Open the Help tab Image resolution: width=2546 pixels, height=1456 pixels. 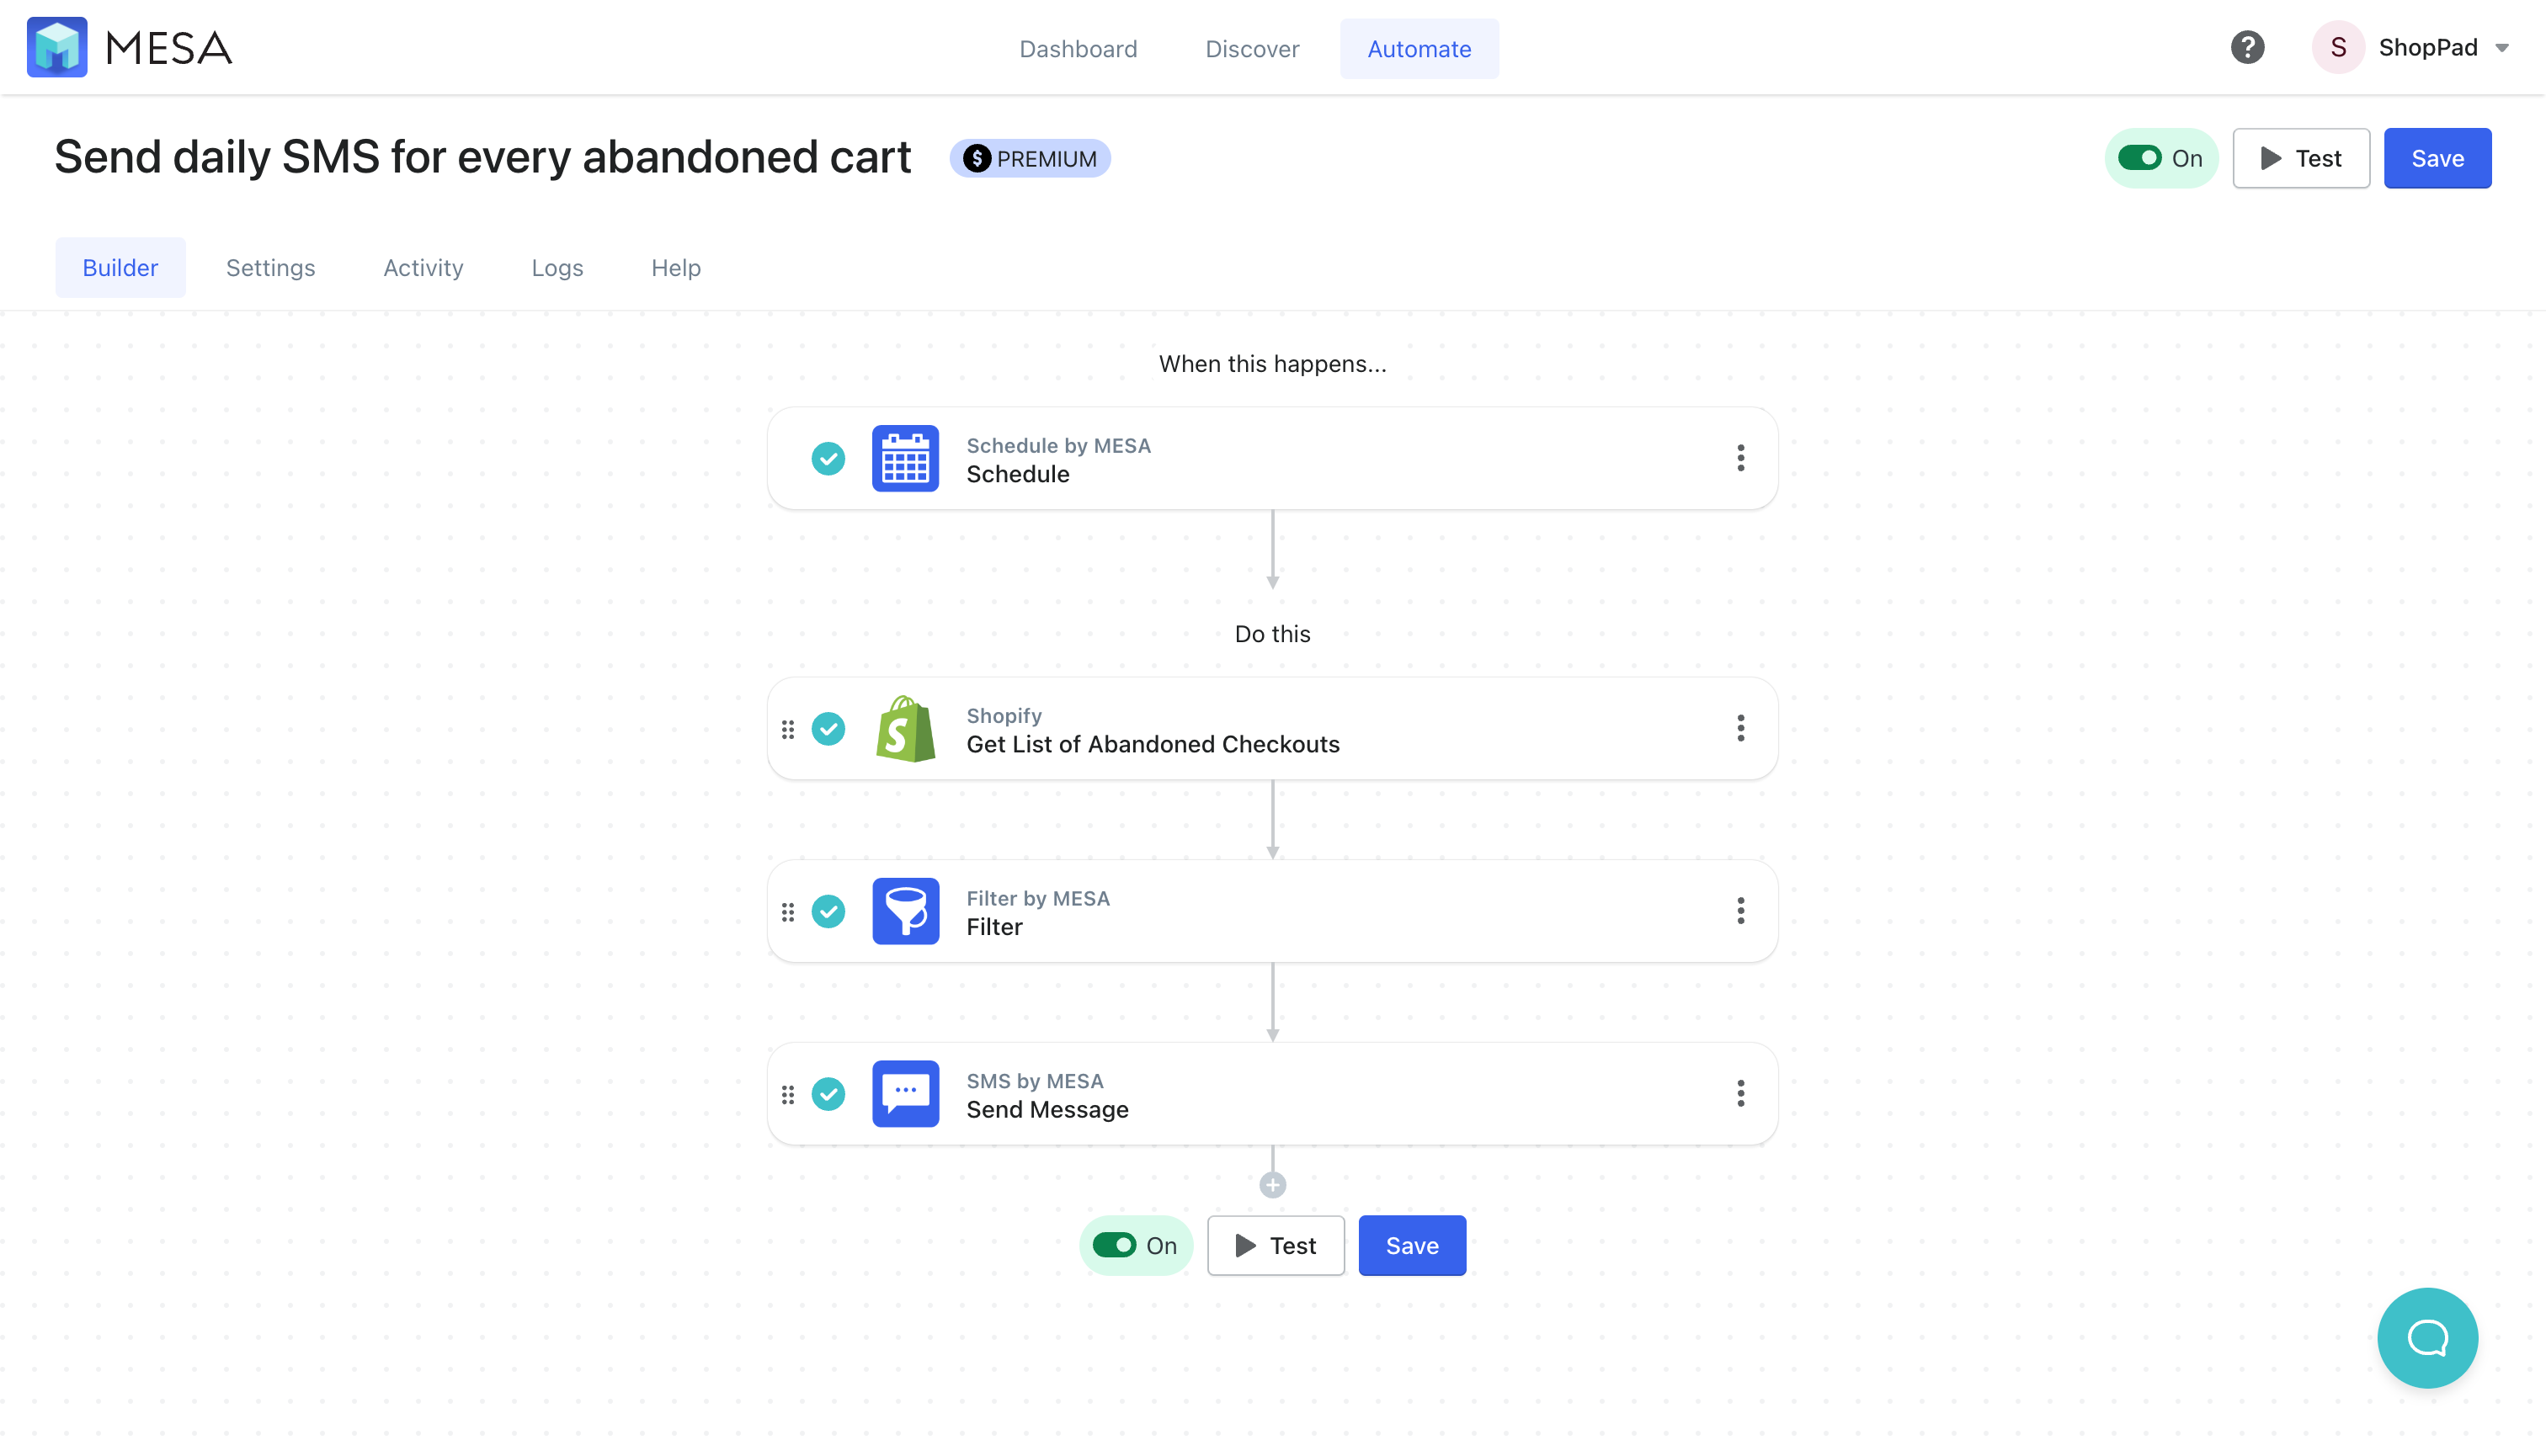[x=675, y=267]
